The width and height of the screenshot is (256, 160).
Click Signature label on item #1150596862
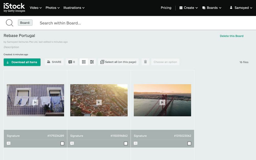[77, 136]
